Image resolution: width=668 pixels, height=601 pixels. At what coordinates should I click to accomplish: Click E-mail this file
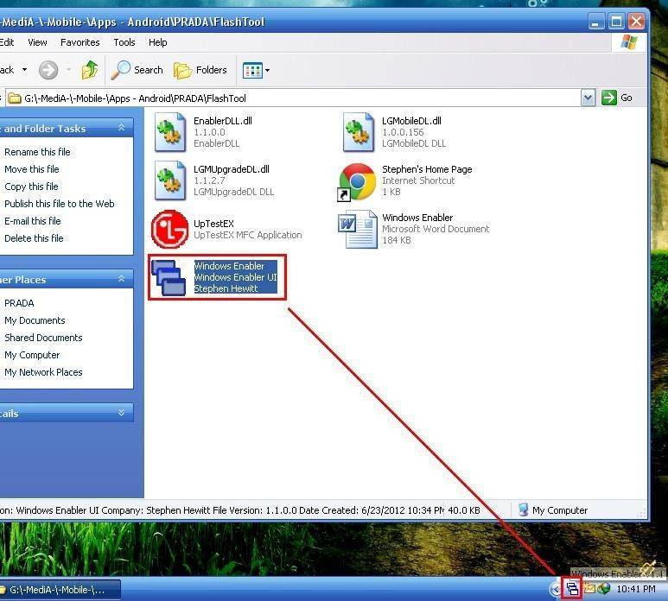(32, 221)
